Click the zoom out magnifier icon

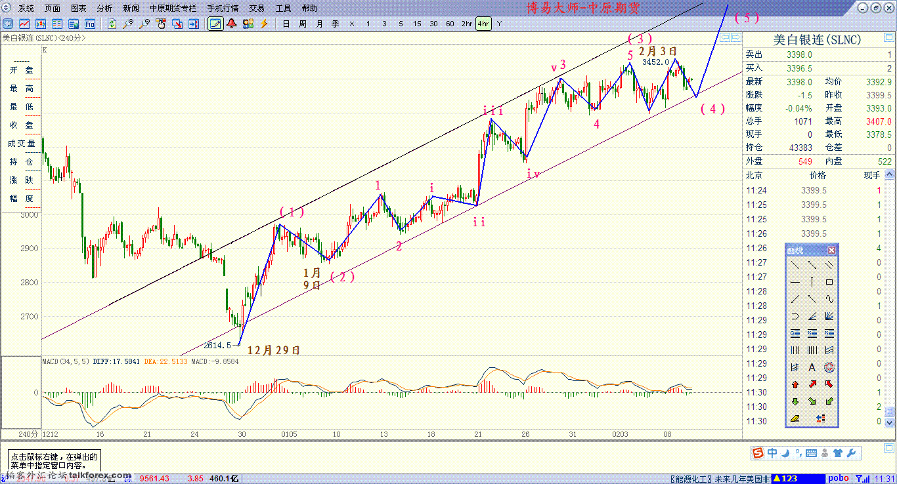tap(144, 24)
